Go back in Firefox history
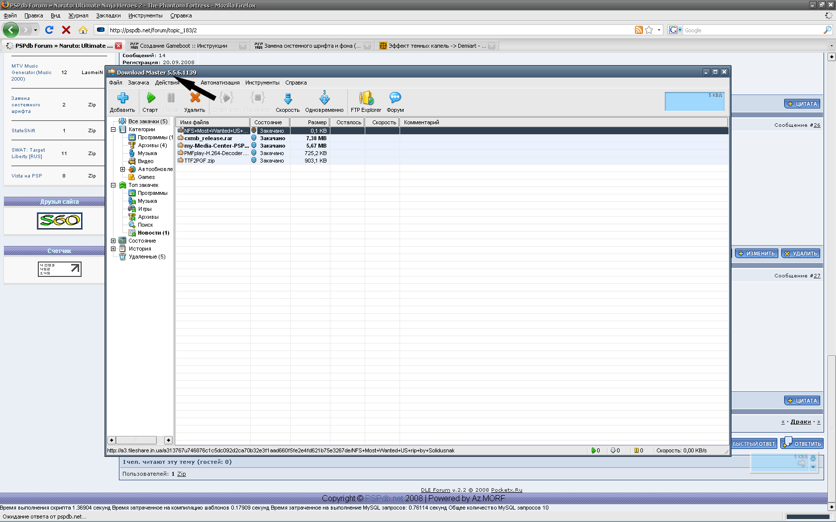The height and width of the screenshot is (522, 836). pos(11,30)
